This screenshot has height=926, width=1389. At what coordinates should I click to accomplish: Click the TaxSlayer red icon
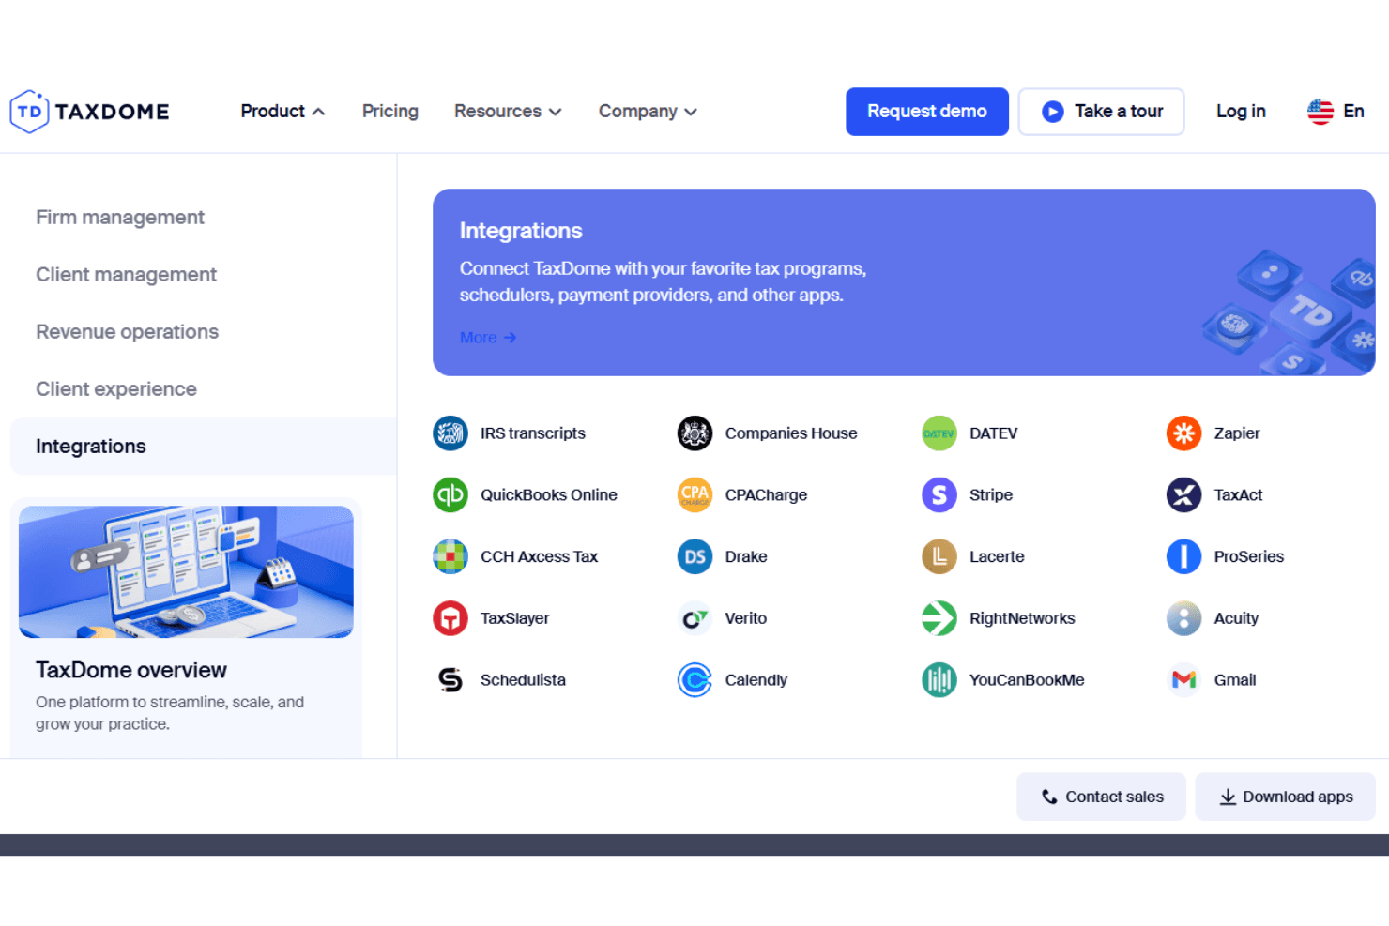coord(450,618)
